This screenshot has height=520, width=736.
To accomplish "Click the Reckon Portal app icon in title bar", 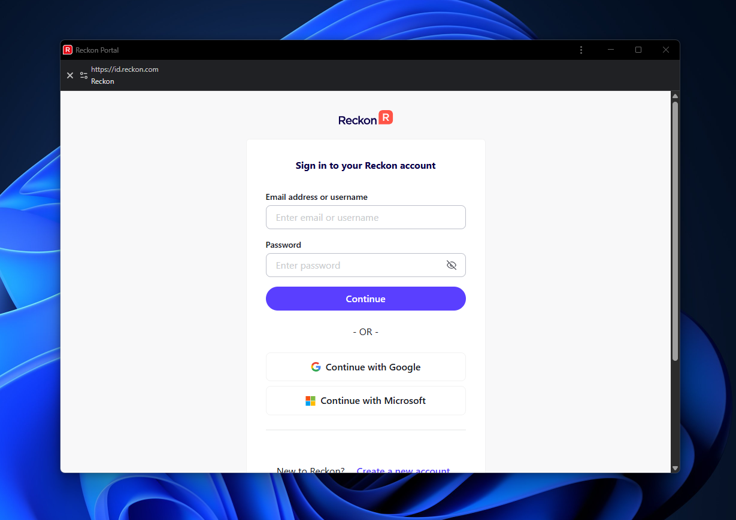I will click(x=68, y=50).
